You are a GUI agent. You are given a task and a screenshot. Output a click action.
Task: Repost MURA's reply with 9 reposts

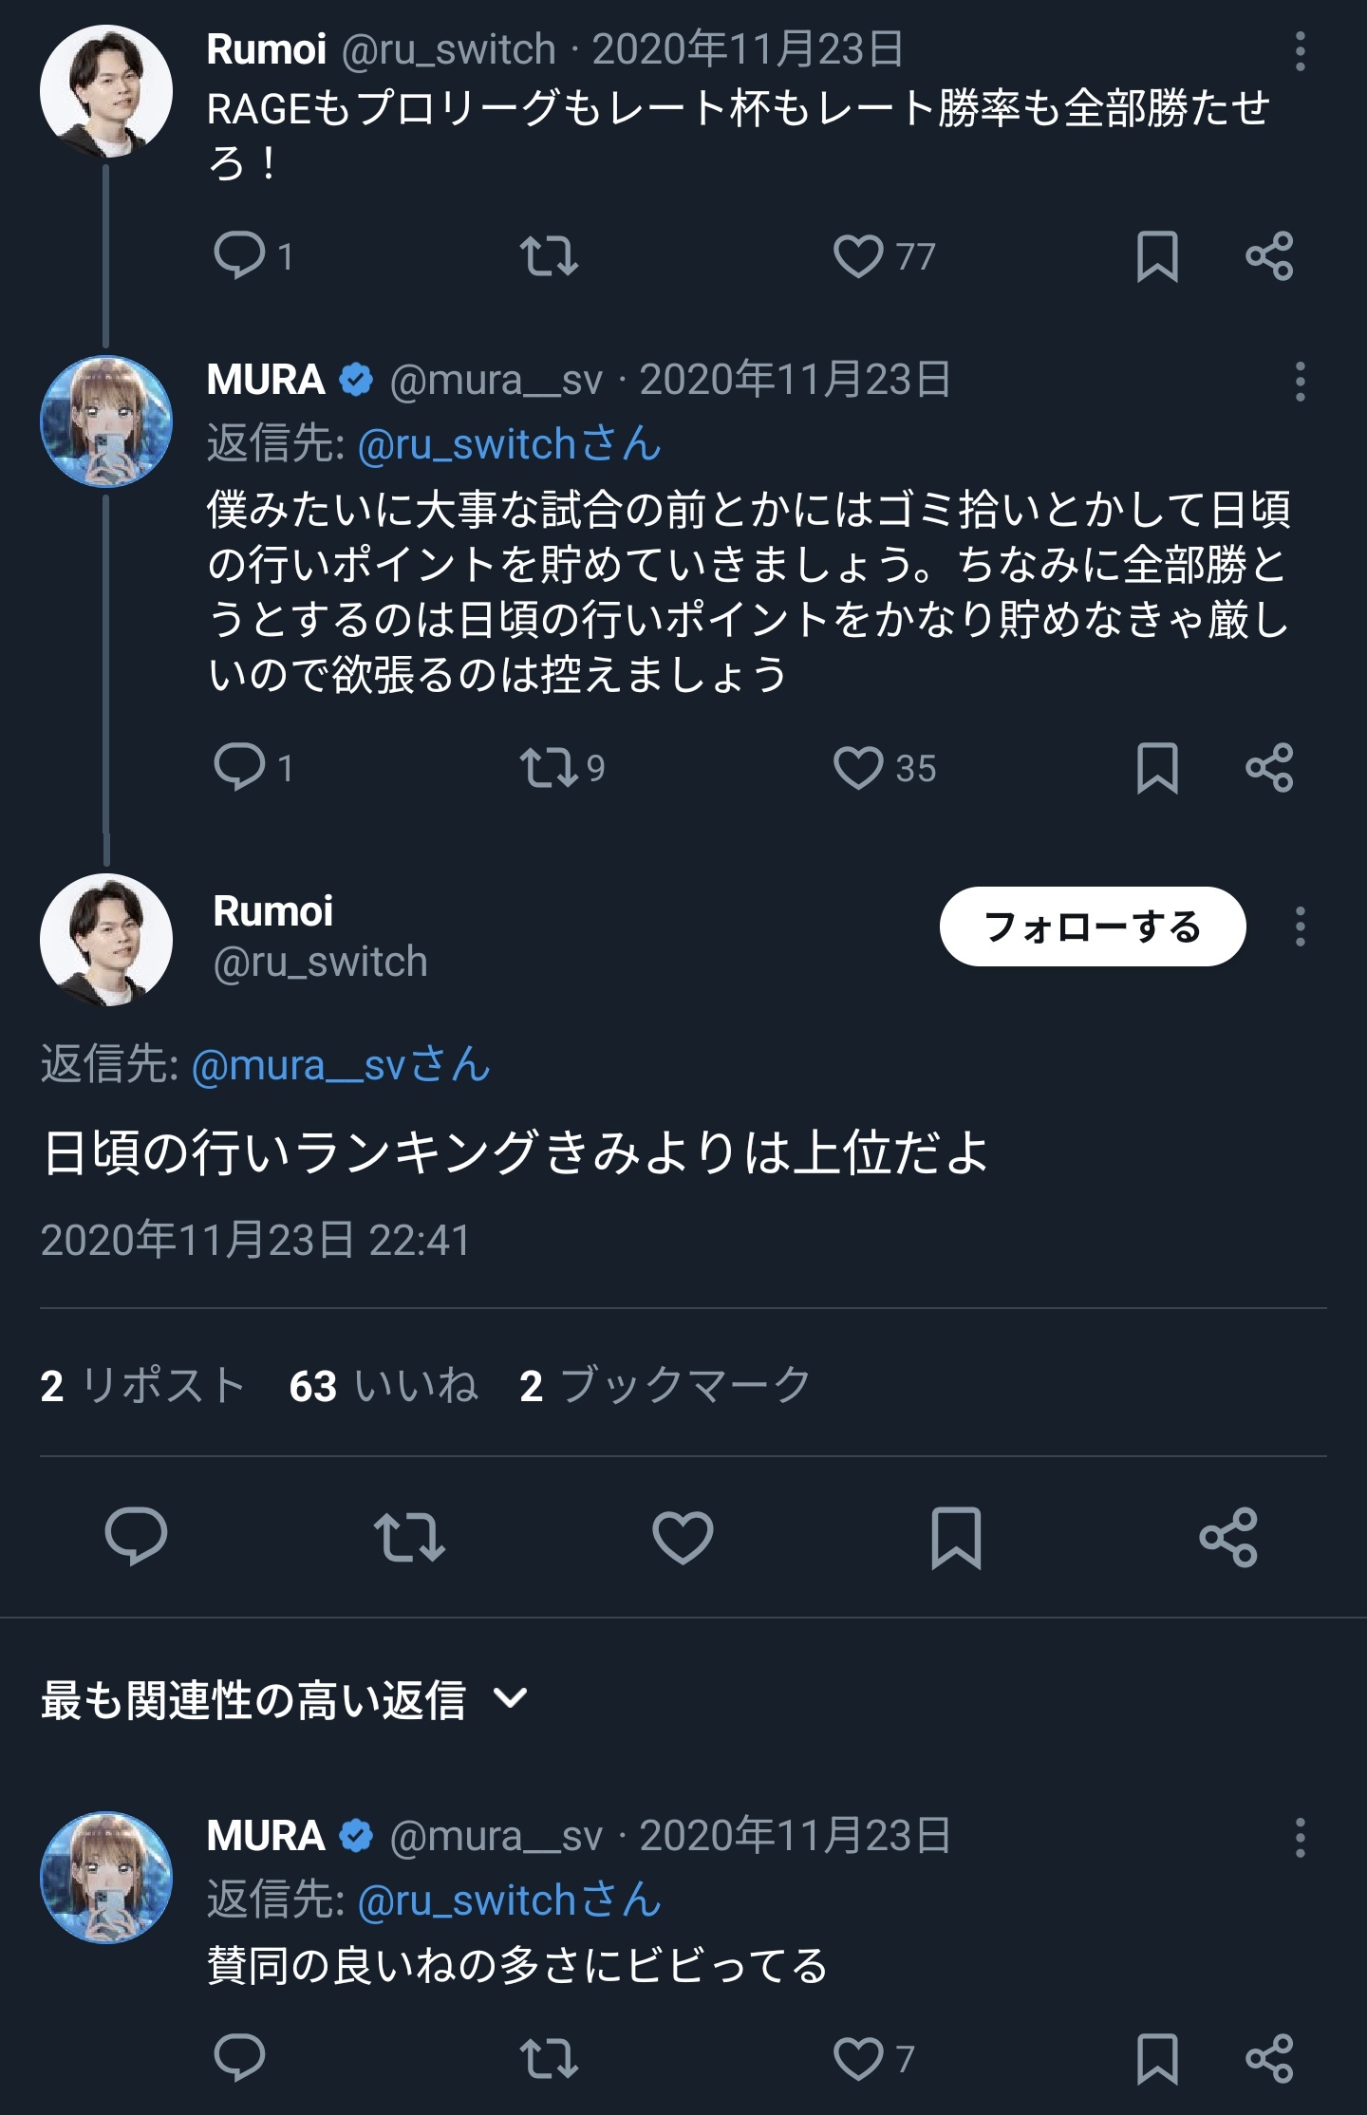click(550, 768)
